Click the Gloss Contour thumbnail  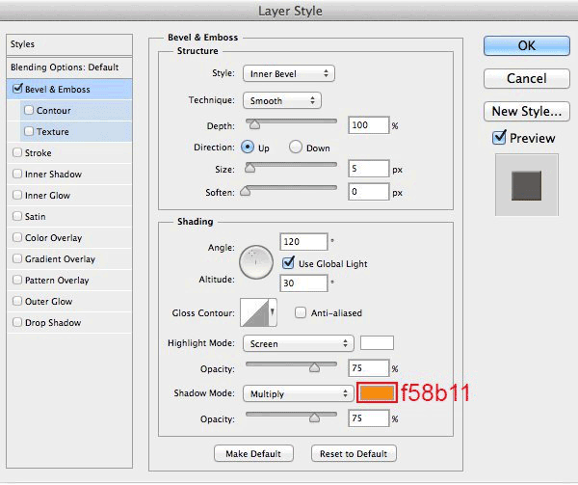(x=254, y=312)
